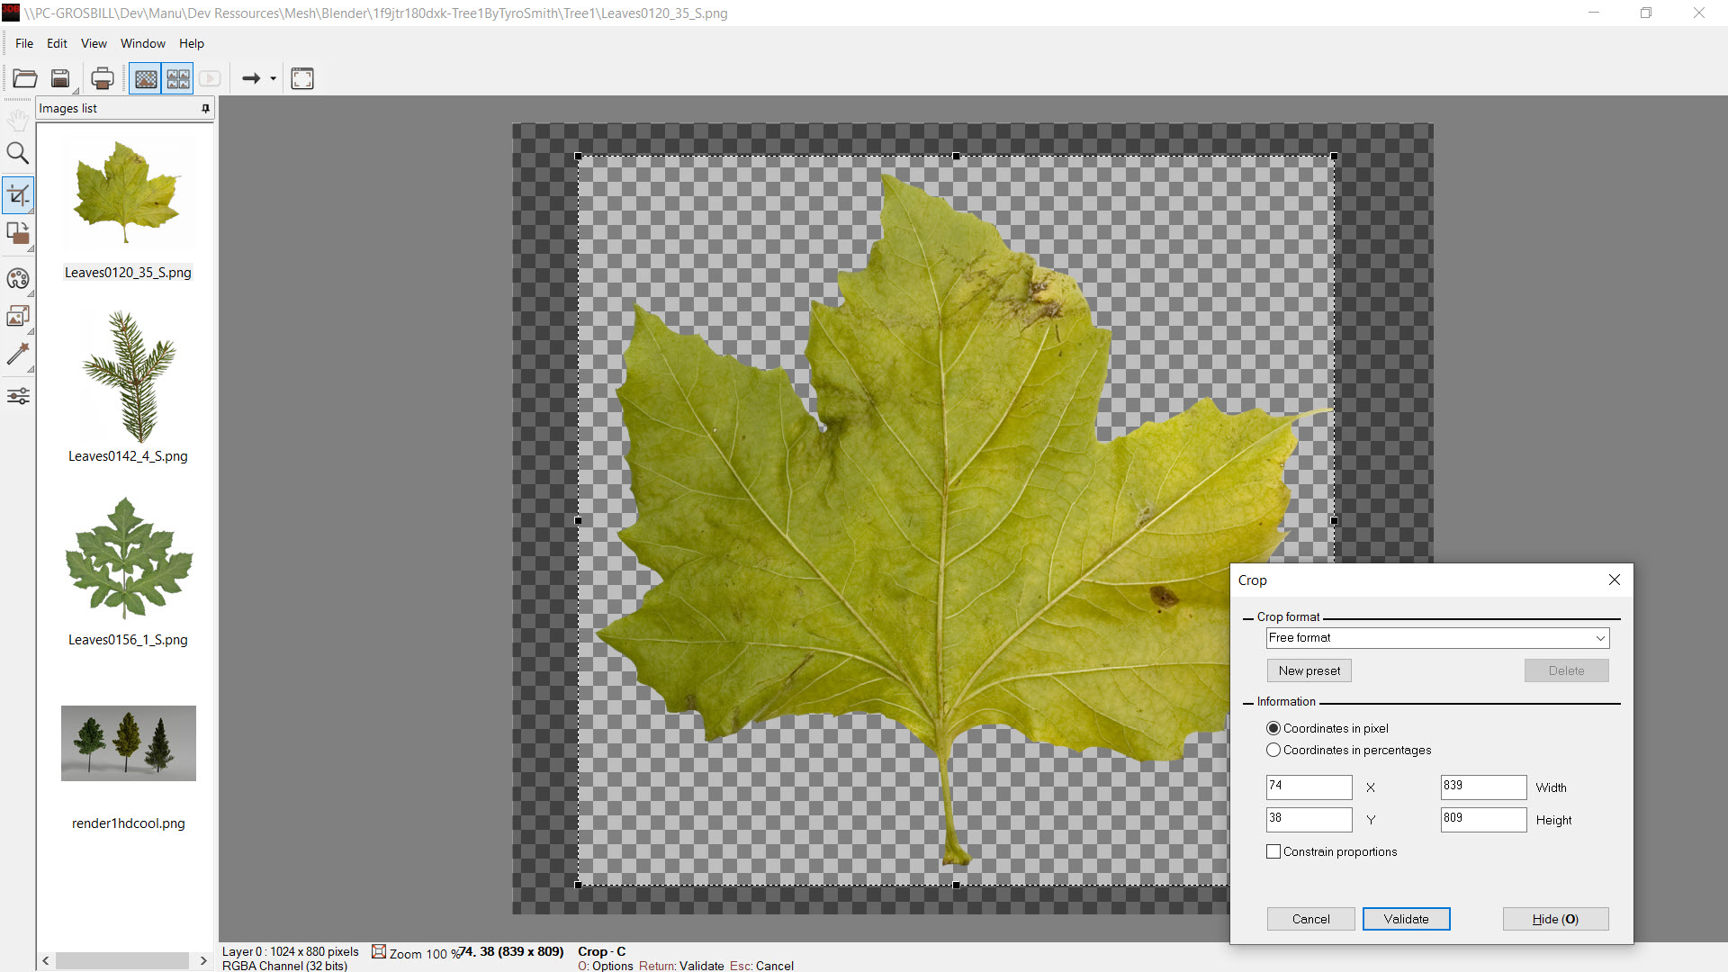Screen dimensions: 1728x972
Task: Open the Window menu
Action: pos(143,43)
